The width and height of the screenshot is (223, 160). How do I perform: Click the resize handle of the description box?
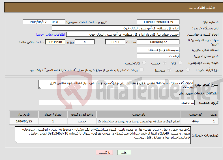coord(40,88)
